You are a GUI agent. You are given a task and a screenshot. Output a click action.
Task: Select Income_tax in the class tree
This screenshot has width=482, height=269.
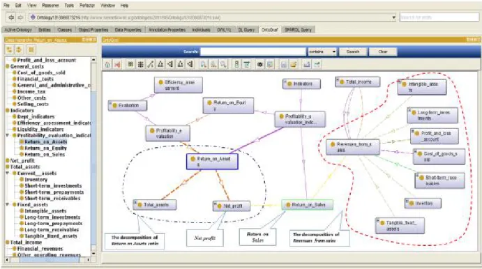point(31,91)
